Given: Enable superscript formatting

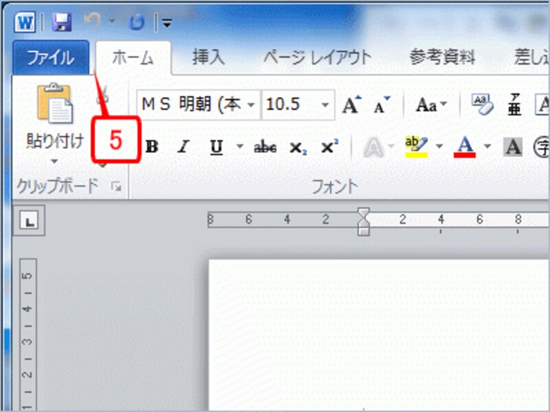Looking at the screenshot, I should [329, 146].
